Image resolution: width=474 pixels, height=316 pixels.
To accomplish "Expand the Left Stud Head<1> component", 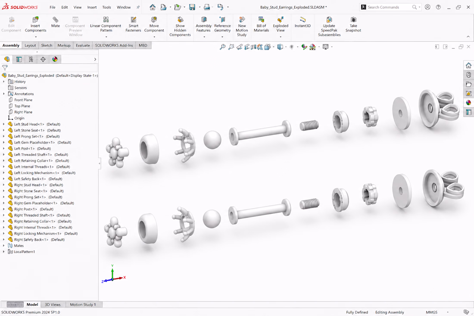I will point(3,124).
